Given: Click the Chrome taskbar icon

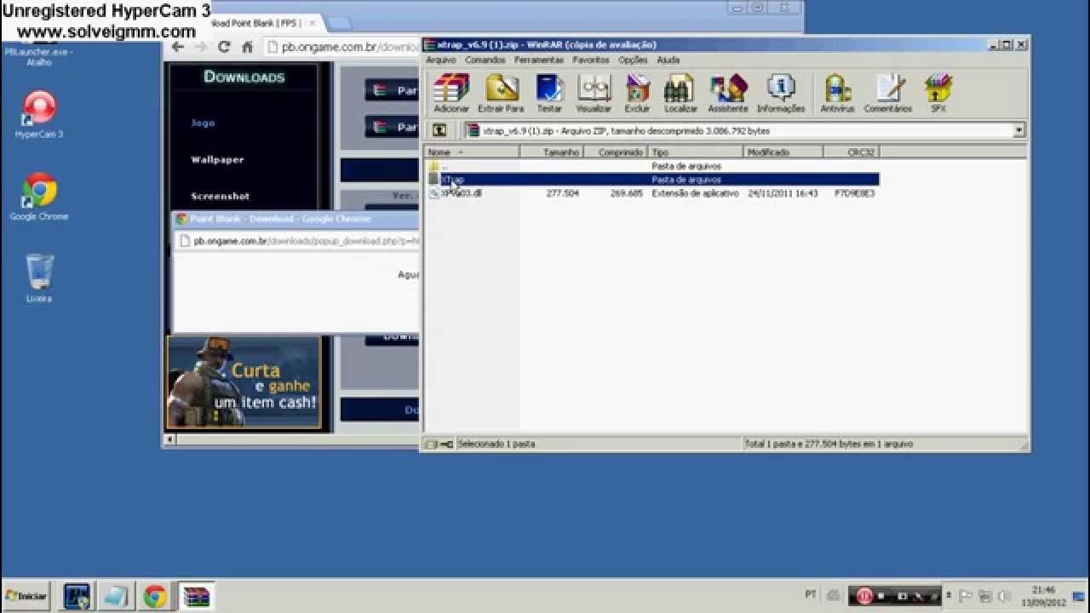Looking at the screenshot, I should pos(155,596).
